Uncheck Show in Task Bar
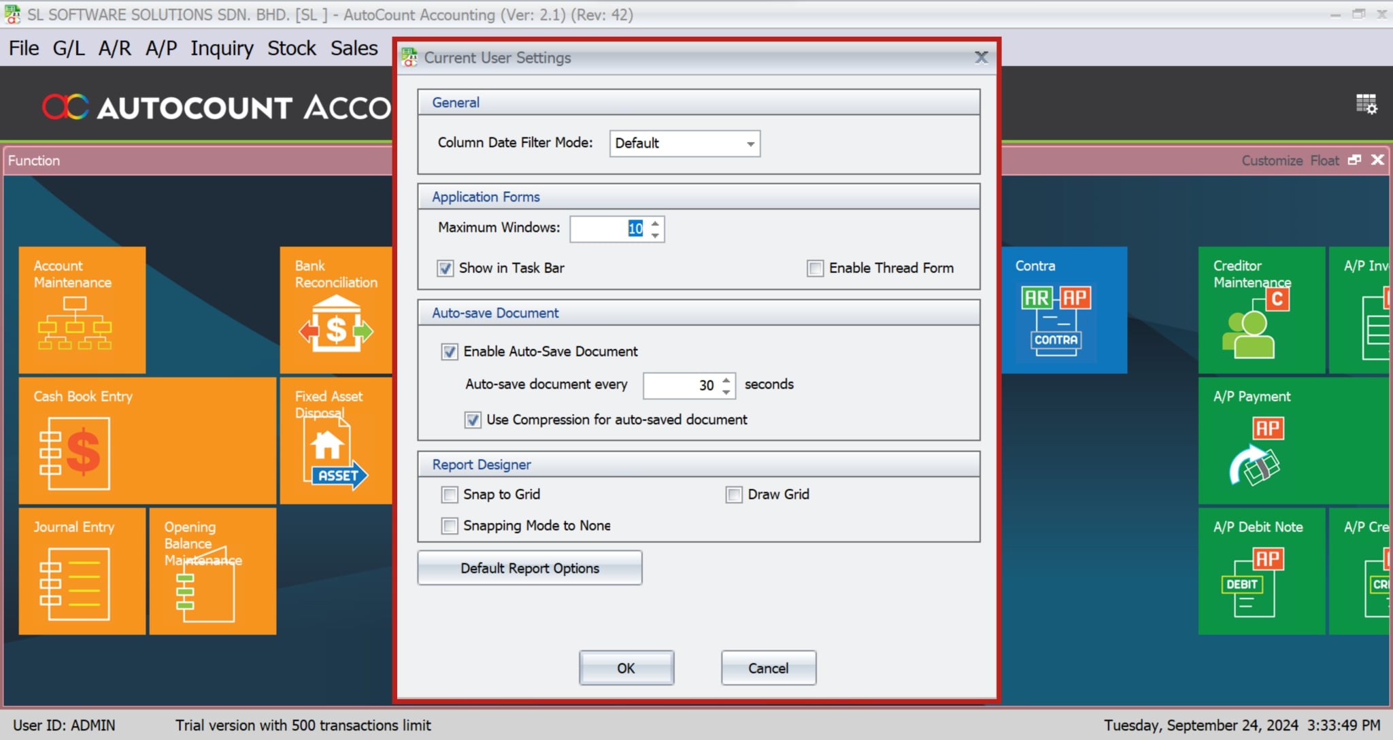This screenshot has height=740, width=1393. click(x=446, y=268)
